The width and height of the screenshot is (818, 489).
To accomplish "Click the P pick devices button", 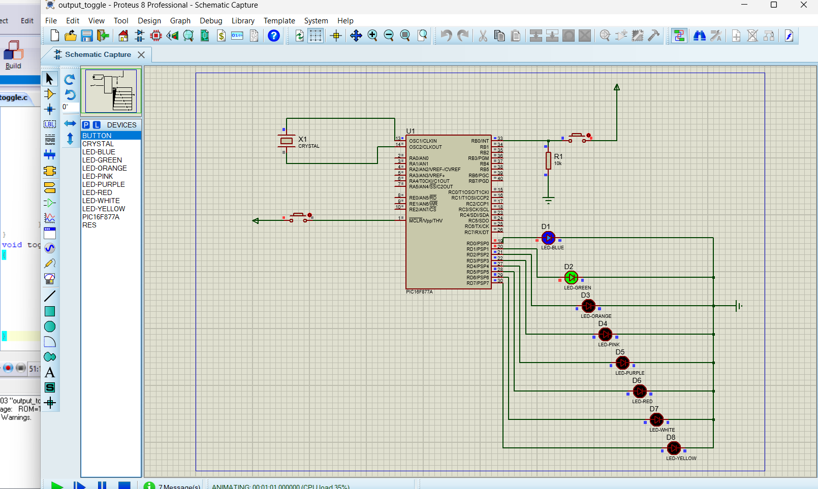I will pos(86,125).
